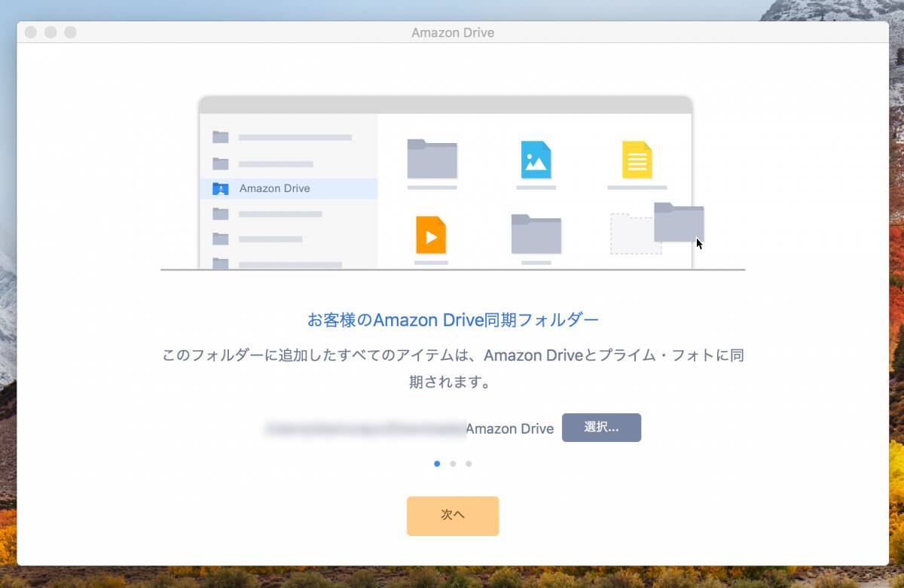
Task: Select the first page indicator dot
Action: tap(437, 464)
